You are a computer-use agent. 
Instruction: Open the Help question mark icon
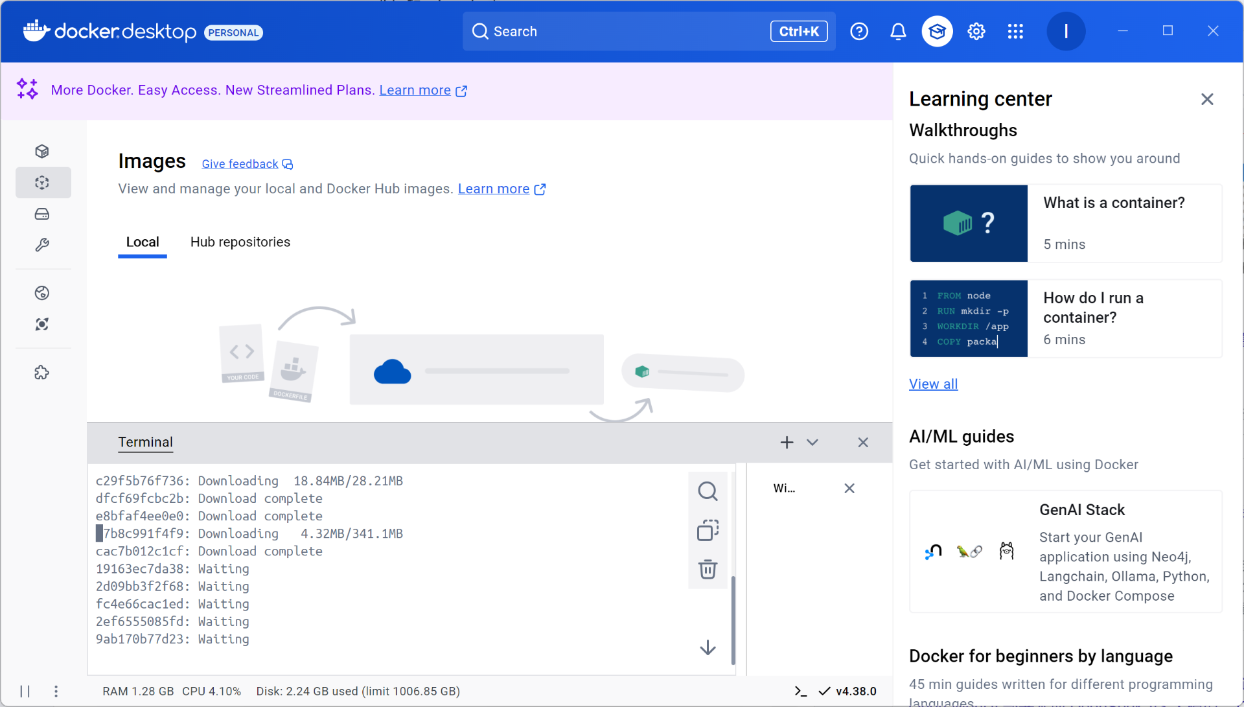pyautogui.click(x=859, y=31)
